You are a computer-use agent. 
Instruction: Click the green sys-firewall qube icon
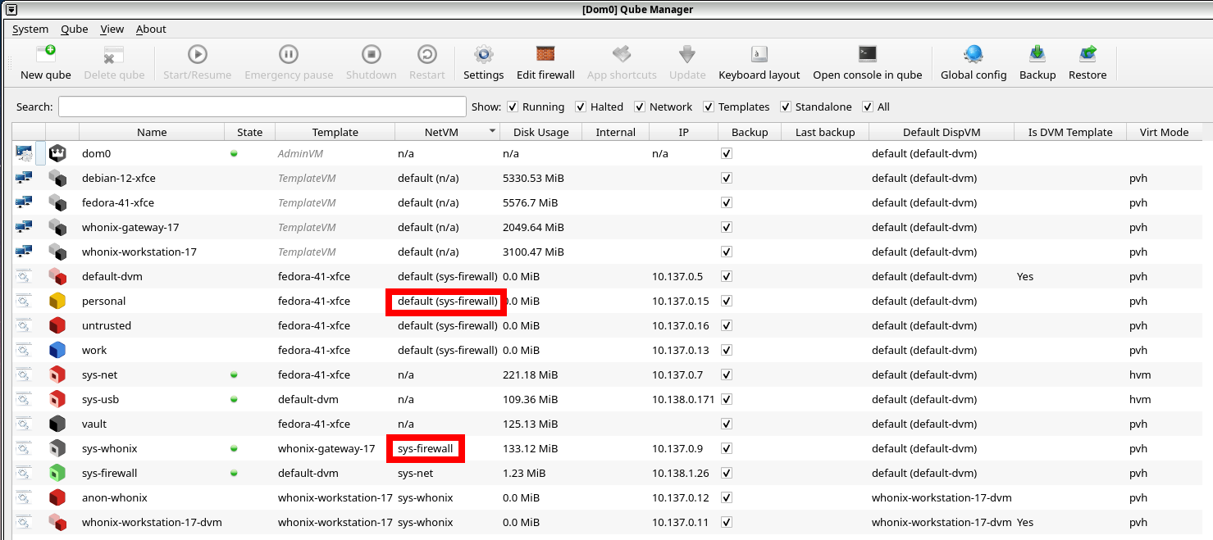tap(57, 473)
